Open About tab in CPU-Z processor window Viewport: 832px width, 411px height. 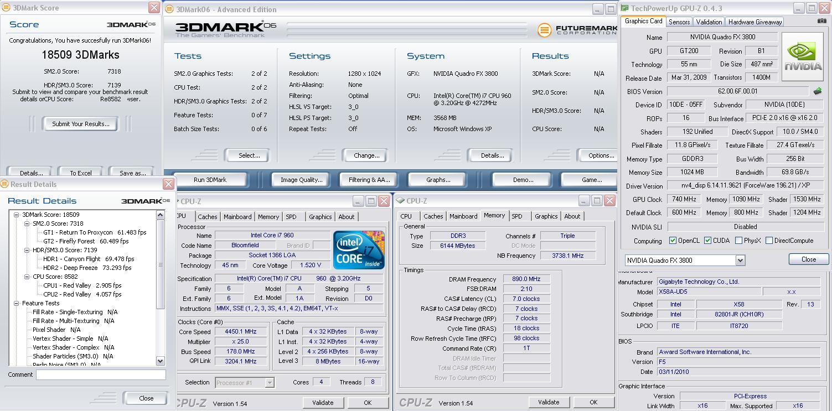tap(347, 217)
